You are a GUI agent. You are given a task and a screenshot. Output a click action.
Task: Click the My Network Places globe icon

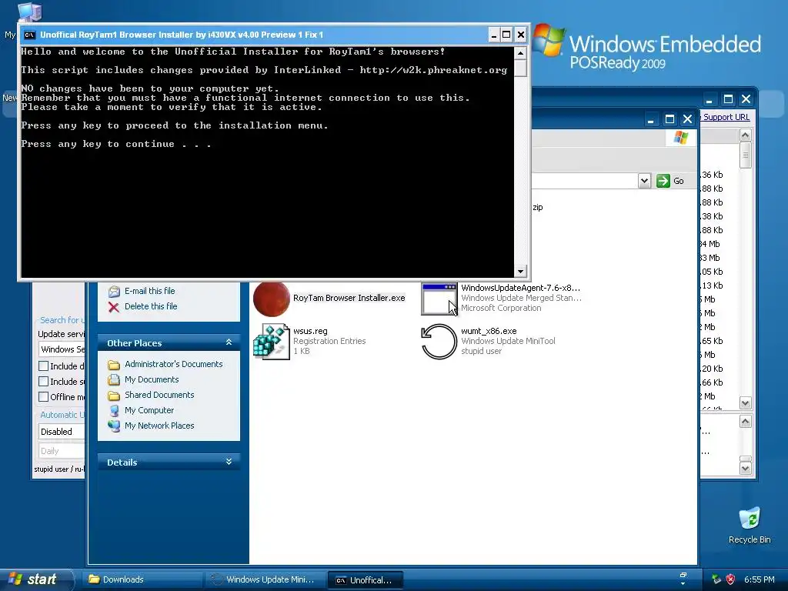click(114, 426)
